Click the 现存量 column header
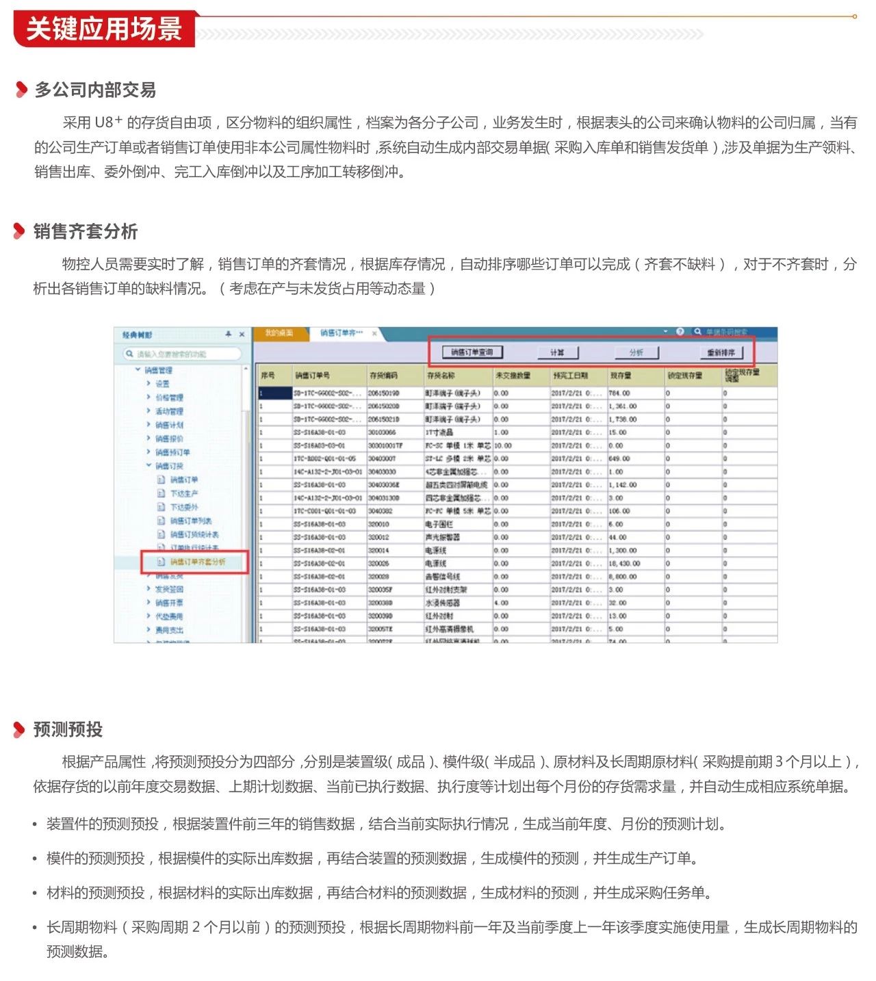 pos(635,376)
